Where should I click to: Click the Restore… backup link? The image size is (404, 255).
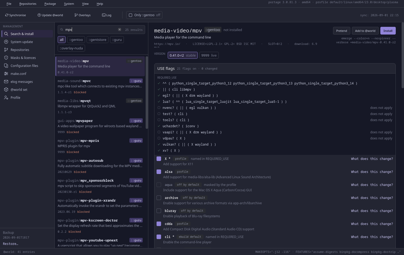tap(11, 244)
